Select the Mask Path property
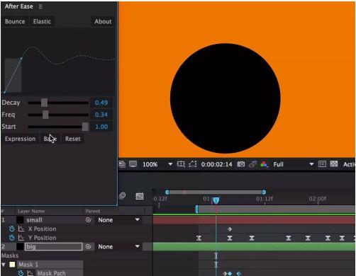Screen dimensions: 356x276 pyautogui.click(x=51, y=273)
